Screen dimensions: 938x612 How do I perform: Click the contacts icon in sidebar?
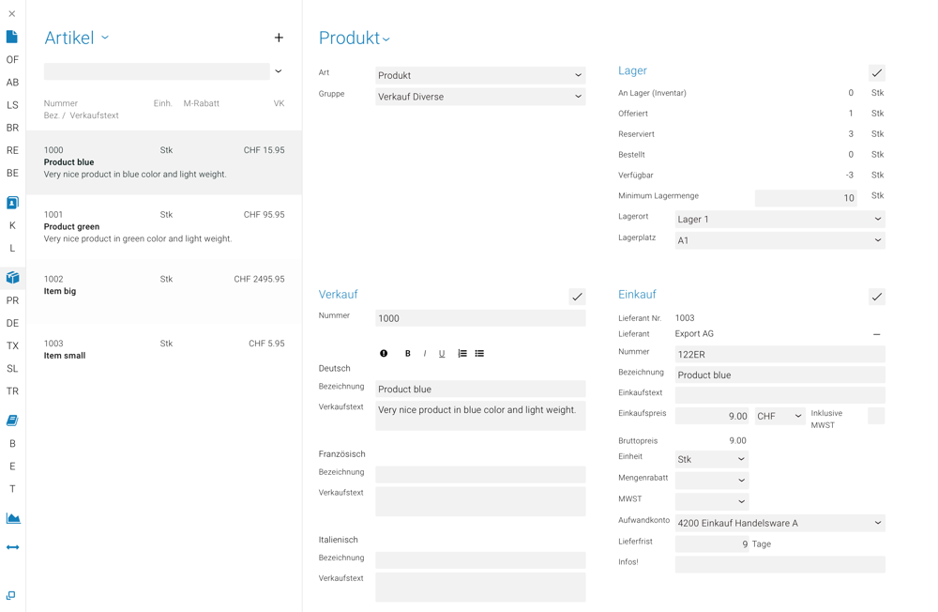pyautogui.click(x=12, y=203)
